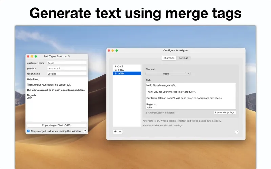Click the minus icon to remove shortcut

coord(120,131)
